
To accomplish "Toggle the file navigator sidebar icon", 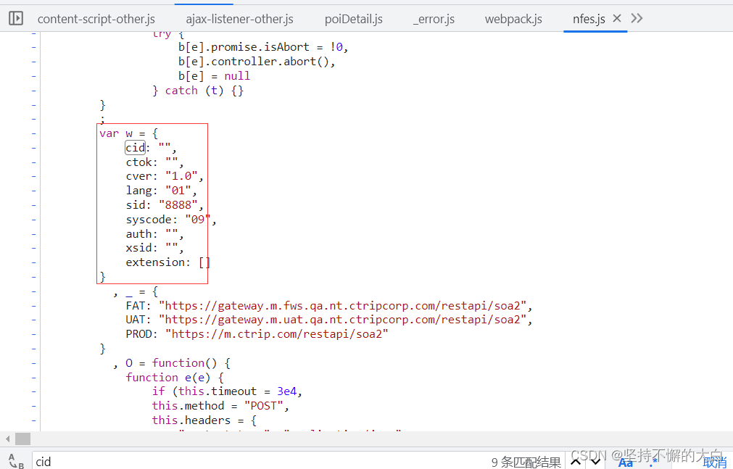I will [16, 18].
